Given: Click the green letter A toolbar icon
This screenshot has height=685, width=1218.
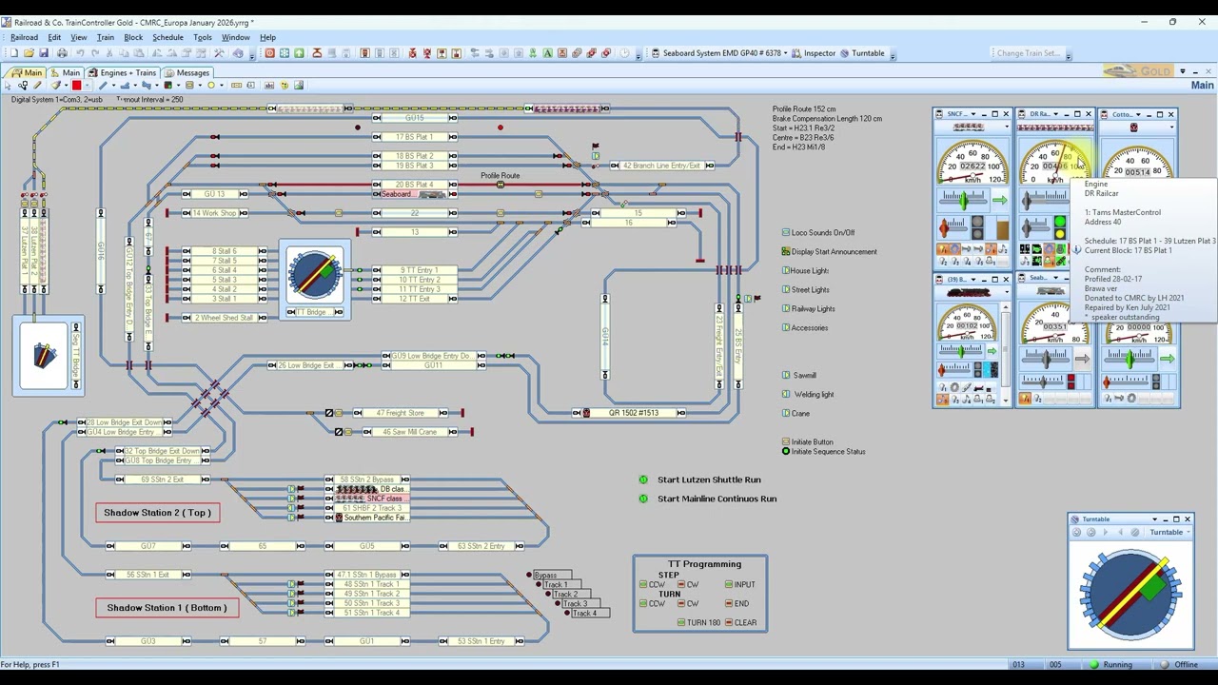Looking at the screenshot, I should pyautogui.click(x=547, y=53).
